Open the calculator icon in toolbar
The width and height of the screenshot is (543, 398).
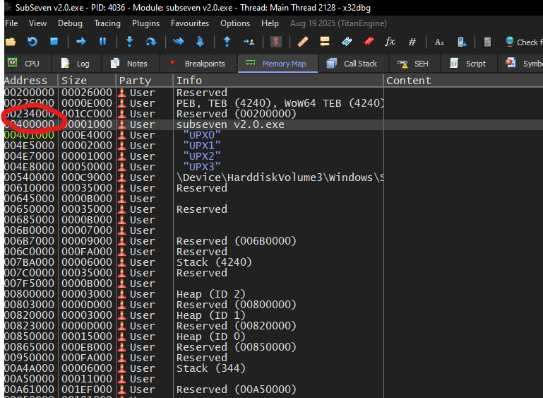487,42
